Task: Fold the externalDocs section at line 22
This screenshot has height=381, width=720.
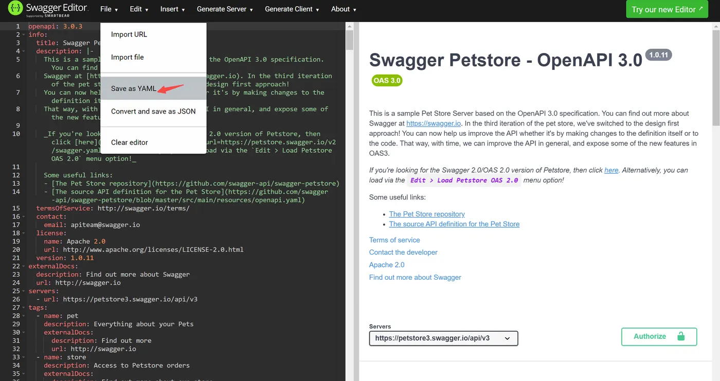Action: point(24,266)
